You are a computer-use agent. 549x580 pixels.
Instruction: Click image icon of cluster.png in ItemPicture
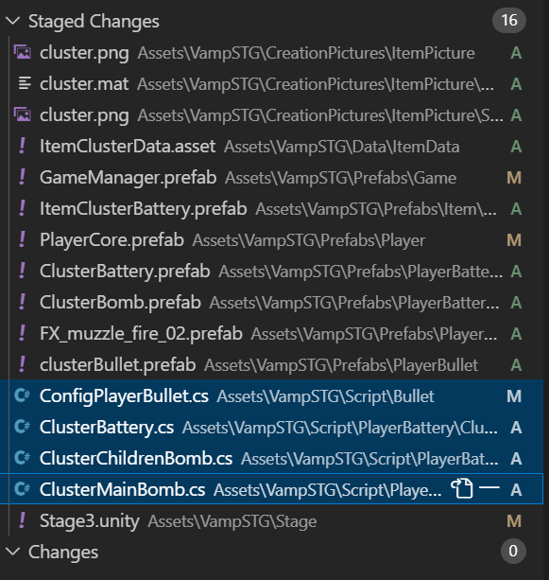coord(23,53)
